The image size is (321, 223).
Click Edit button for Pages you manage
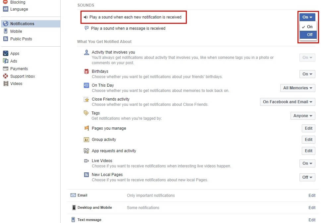tap(308, 128)
